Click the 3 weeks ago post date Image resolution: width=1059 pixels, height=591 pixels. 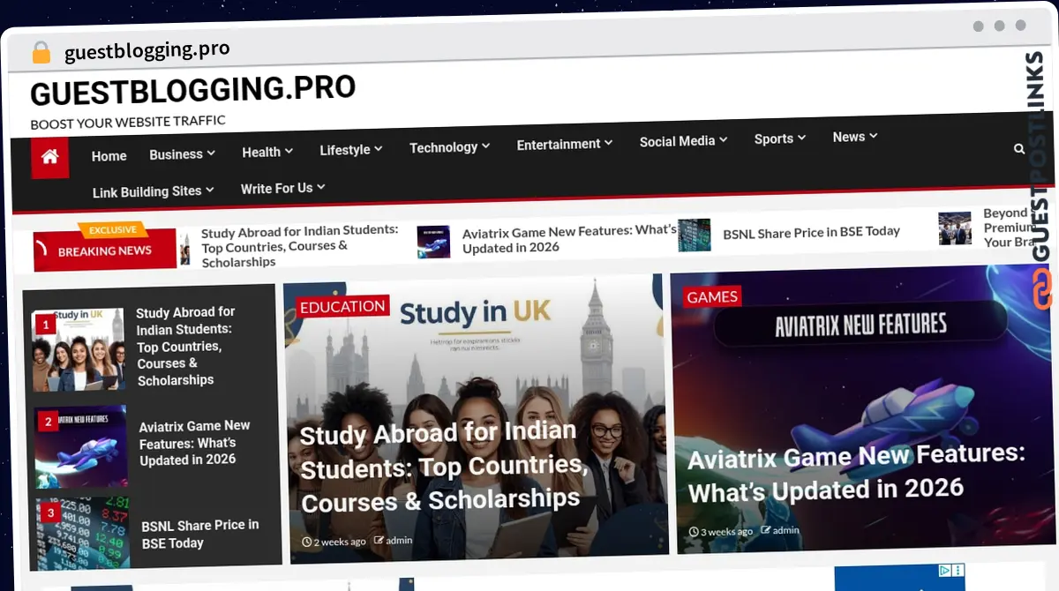pos(721,532)
